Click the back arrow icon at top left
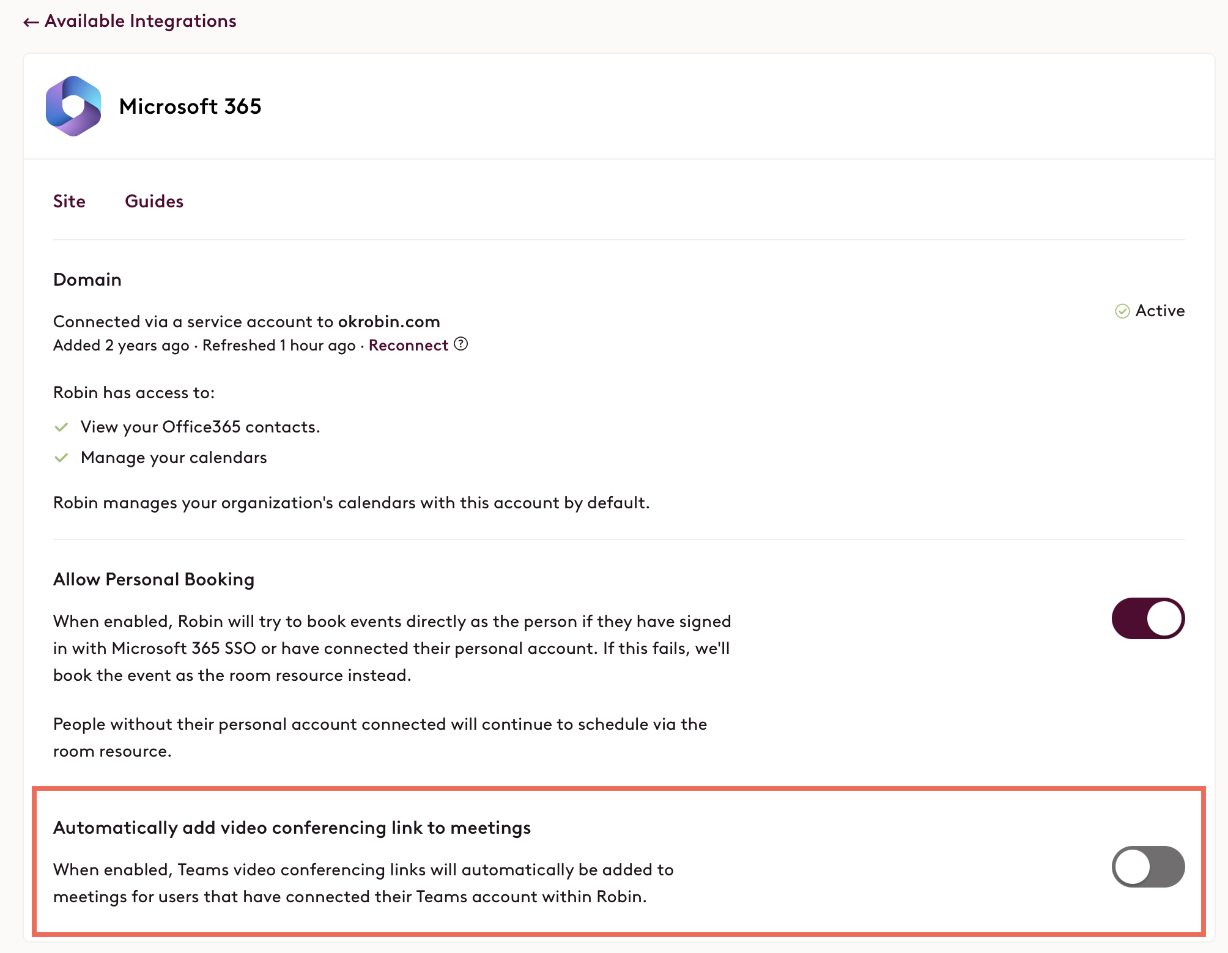The image size is (1228, 953). 31,23
